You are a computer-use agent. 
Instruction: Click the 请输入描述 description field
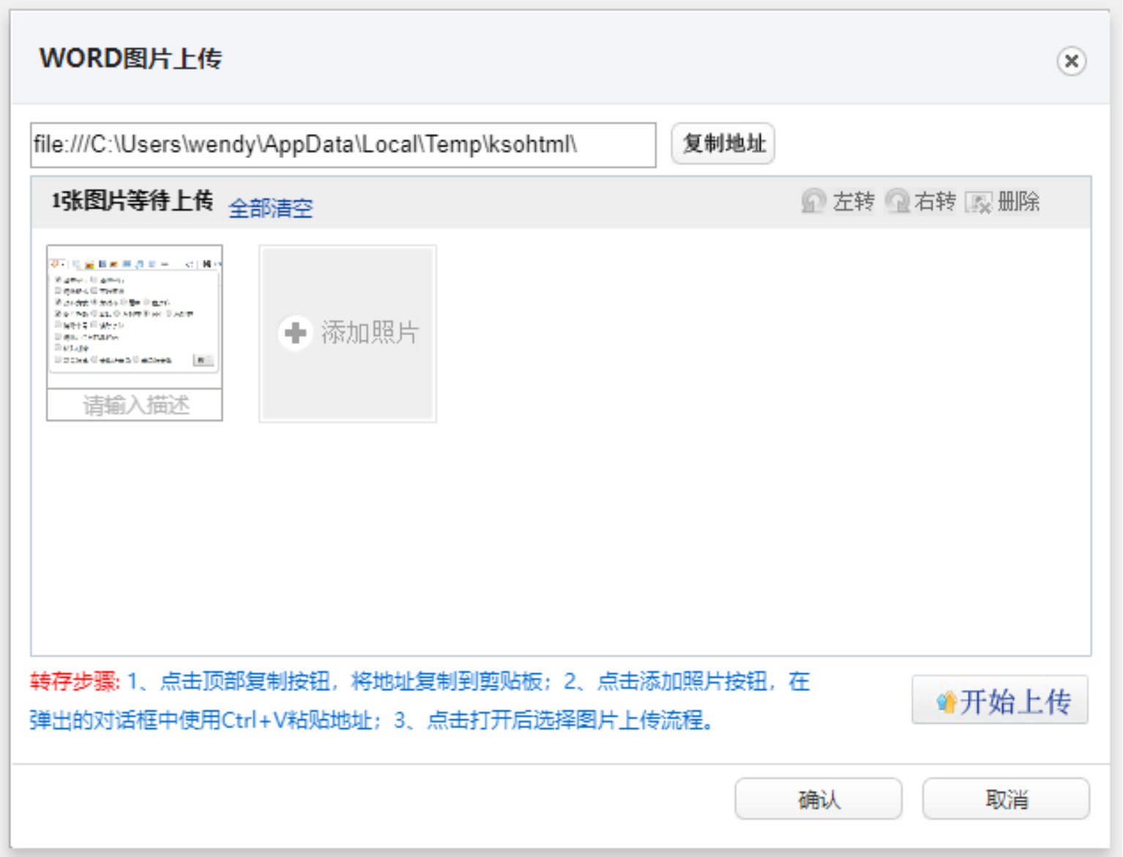135,405
